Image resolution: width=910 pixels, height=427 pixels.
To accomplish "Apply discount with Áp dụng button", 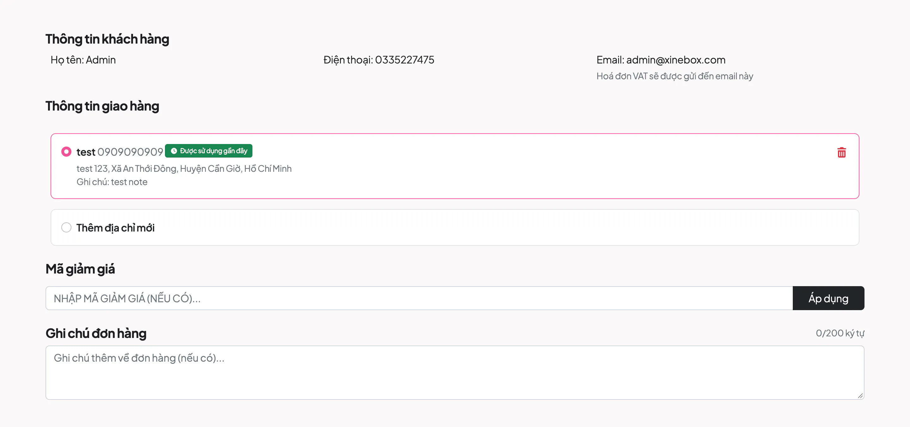I will (x=828, y=298).
